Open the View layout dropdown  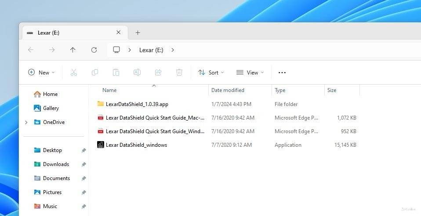point(250,72)
